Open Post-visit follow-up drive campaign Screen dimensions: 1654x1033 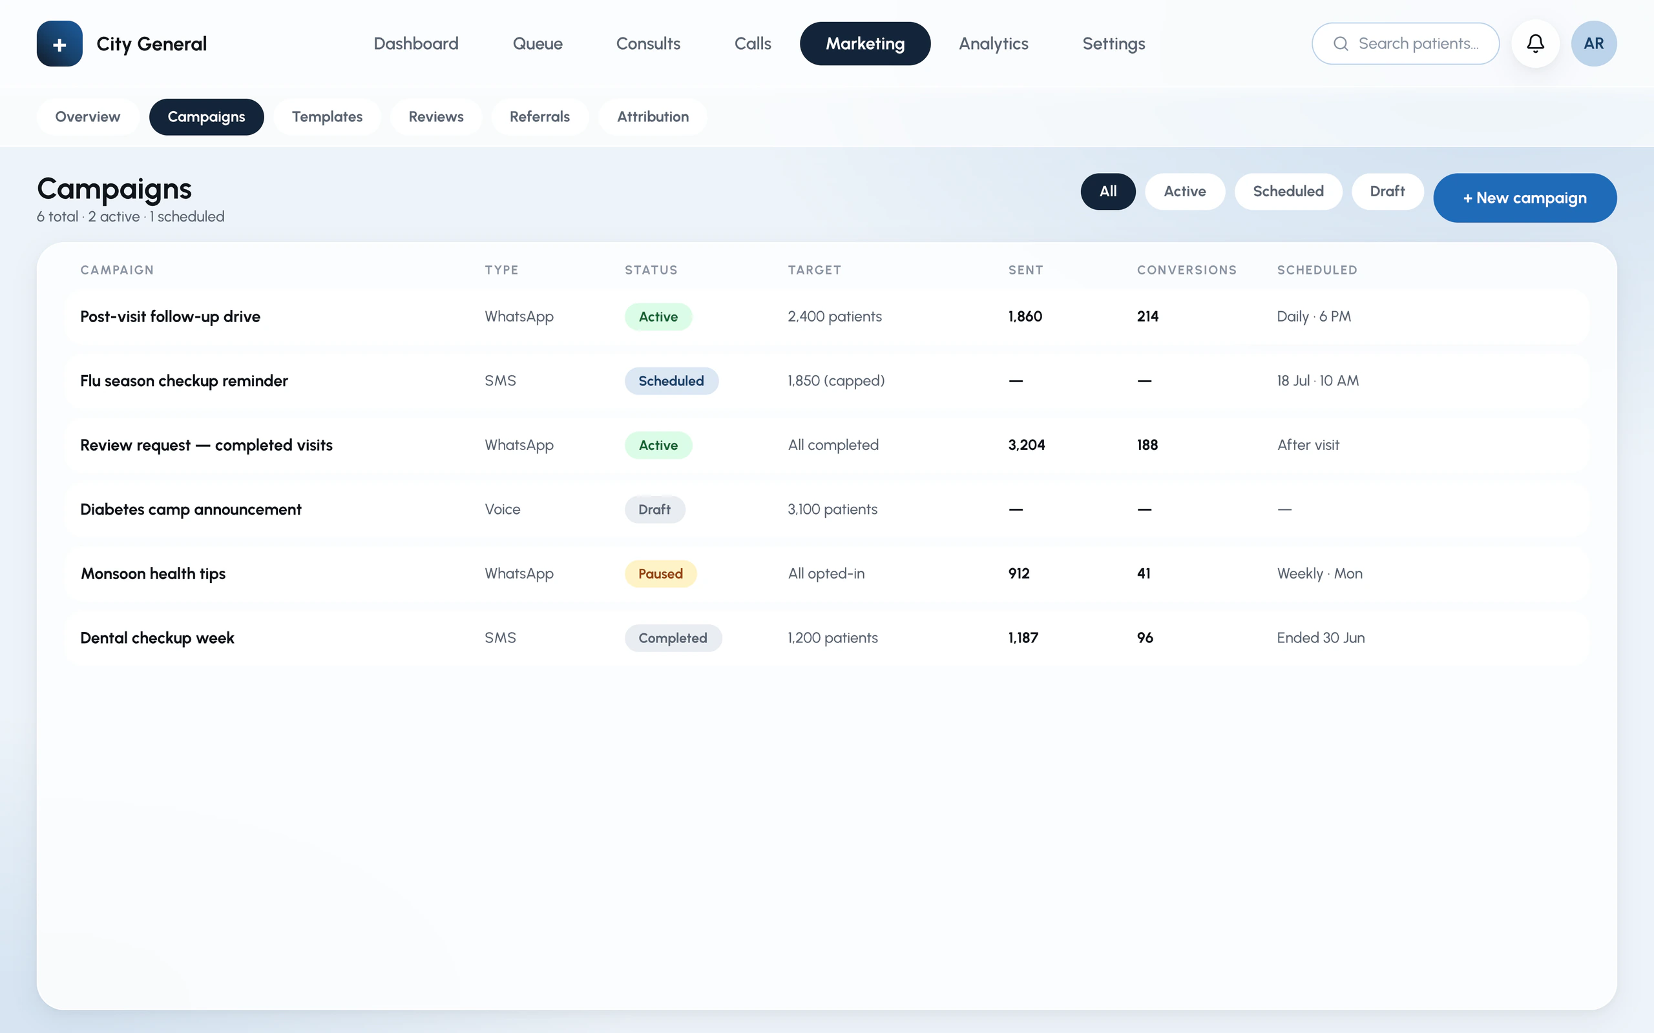(x=826, y=316)
